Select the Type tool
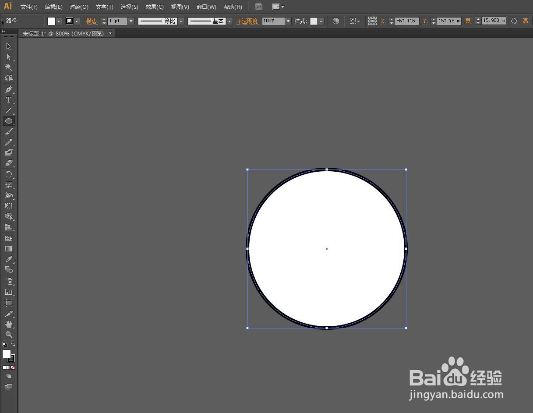533x413 pixels. [x=9, y=100]
